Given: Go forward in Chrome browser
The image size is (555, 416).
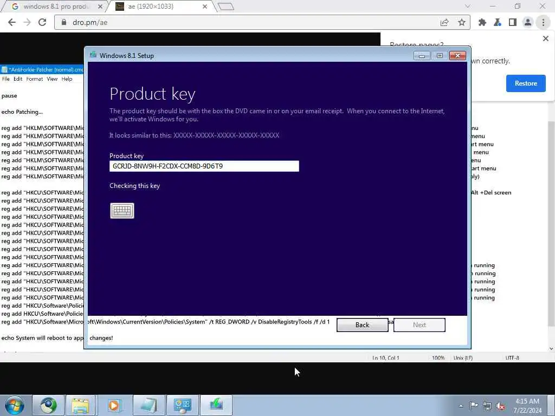Looking at the screenshot, I should click(27, 22).
